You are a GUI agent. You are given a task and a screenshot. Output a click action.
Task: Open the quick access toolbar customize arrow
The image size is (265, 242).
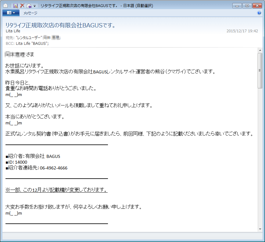pos(35,6)
